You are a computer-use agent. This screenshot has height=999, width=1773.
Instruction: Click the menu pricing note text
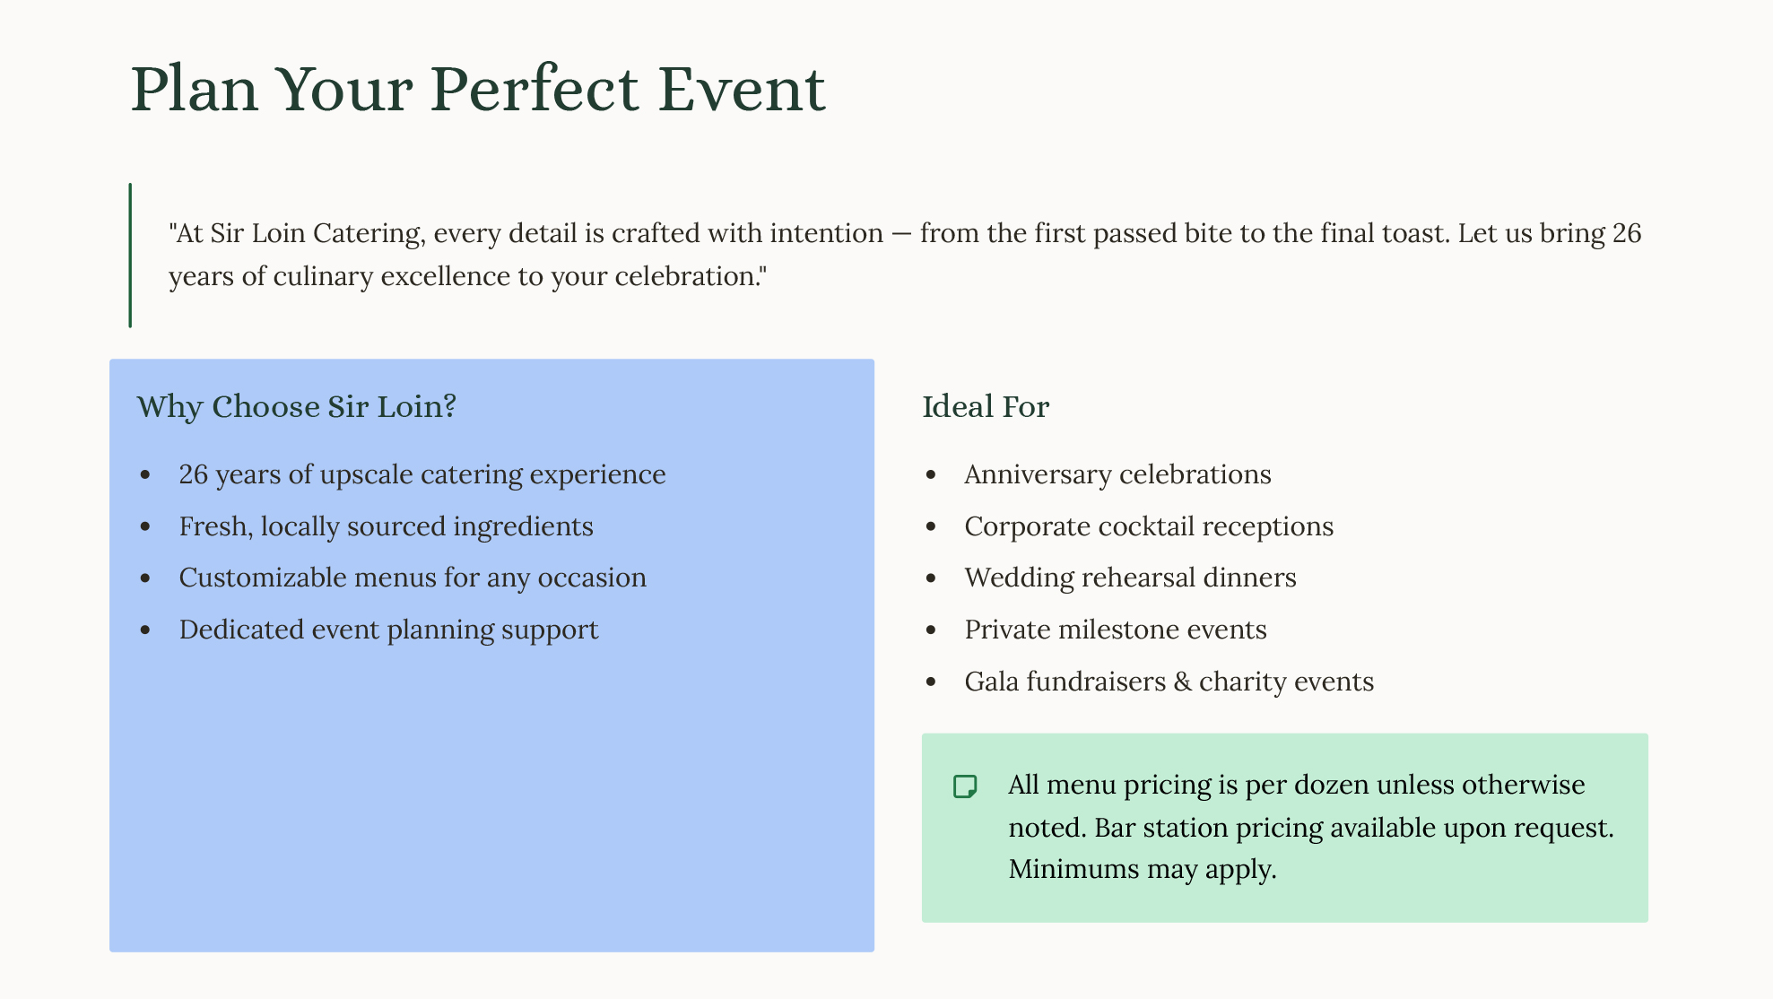pyautogui.click(x=1310, y=827)
